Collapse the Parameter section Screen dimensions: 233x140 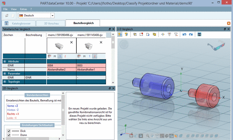click(x=5, y=73)
